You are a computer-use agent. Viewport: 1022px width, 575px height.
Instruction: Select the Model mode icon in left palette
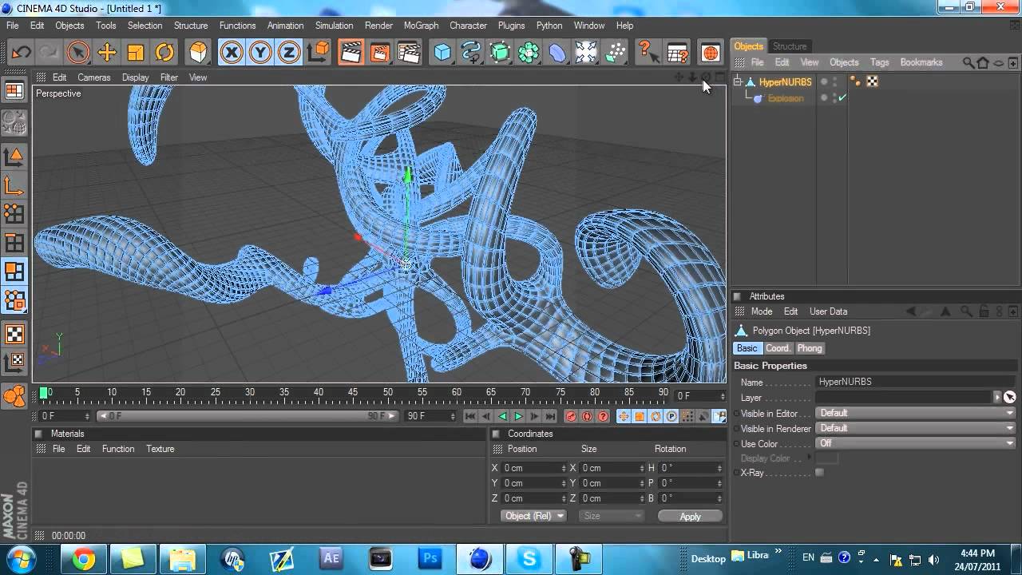click(x=14, y=157)
